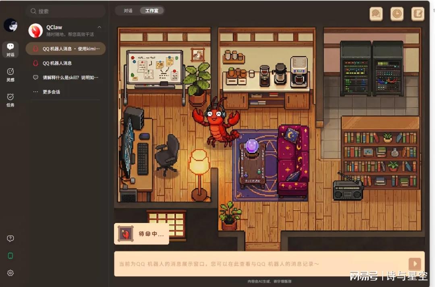435x287 pixels.
Task: Click the help question mark icon
Action: tap(10, 238)
